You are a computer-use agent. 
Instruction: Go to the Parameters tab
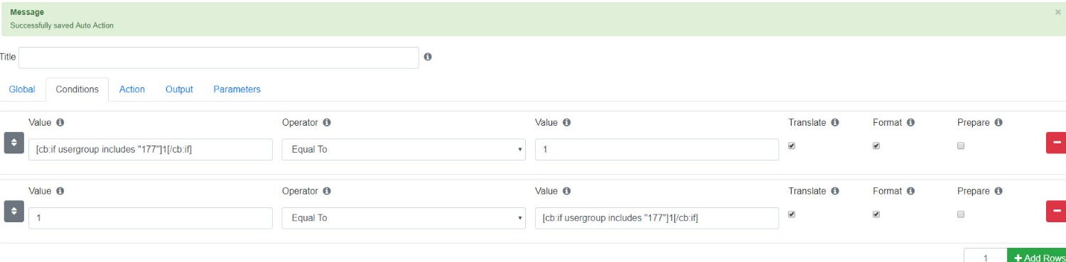237,89
